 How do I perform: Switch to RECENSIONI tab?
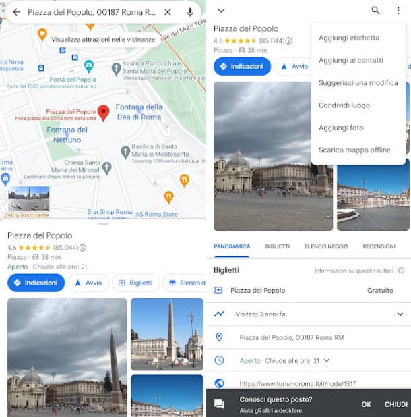(x=379, y=246)
